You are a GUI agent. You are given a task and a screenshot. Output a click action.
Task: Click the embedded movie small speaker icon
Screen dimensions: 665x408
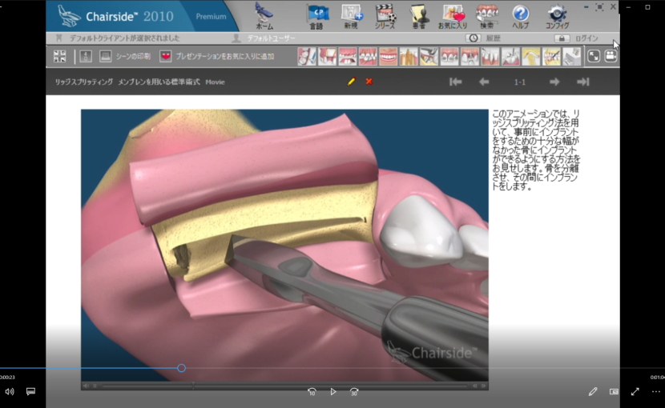86,386
